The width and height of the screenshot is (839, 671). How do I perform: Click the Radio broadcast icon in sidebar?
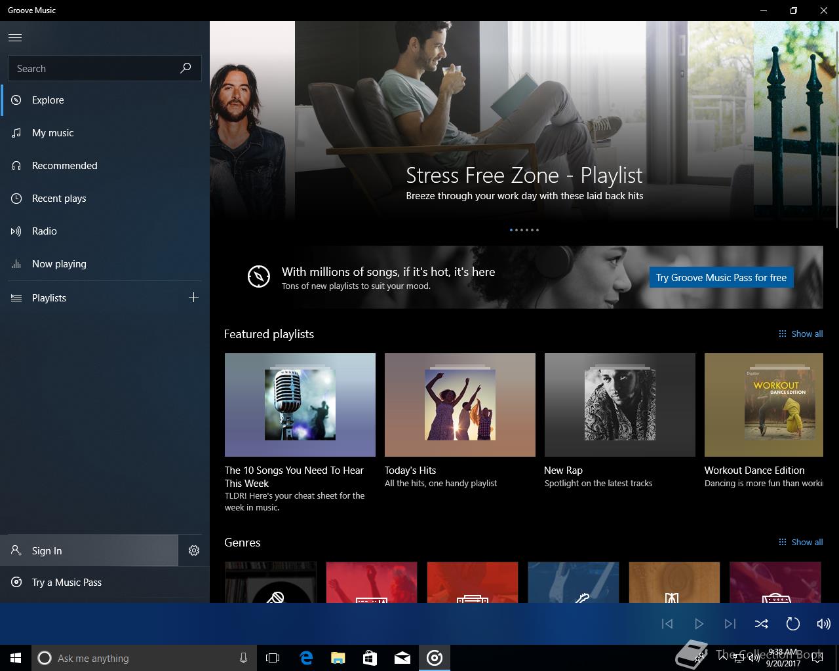(x=16, y=231)
